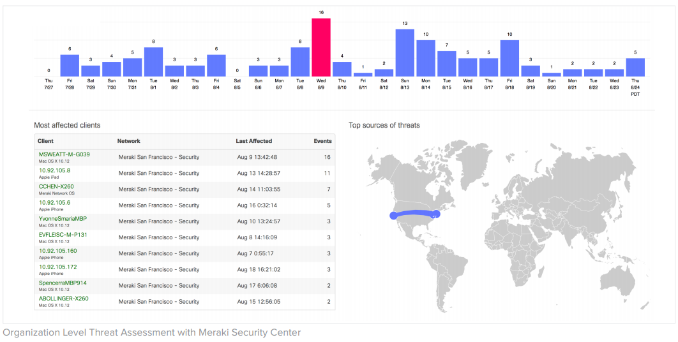Click the east coast threat marker on map

435,214
